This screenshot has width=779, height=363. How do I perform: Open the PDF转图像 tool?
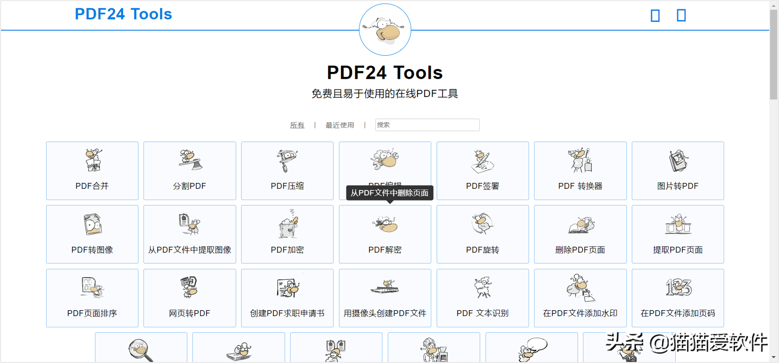(x=92, y=234)
